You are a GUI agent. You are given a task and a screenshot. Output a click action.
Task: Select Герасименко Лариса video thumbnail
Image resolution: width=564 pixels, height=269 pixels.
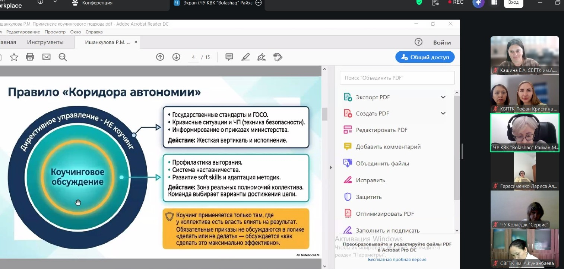525,171
